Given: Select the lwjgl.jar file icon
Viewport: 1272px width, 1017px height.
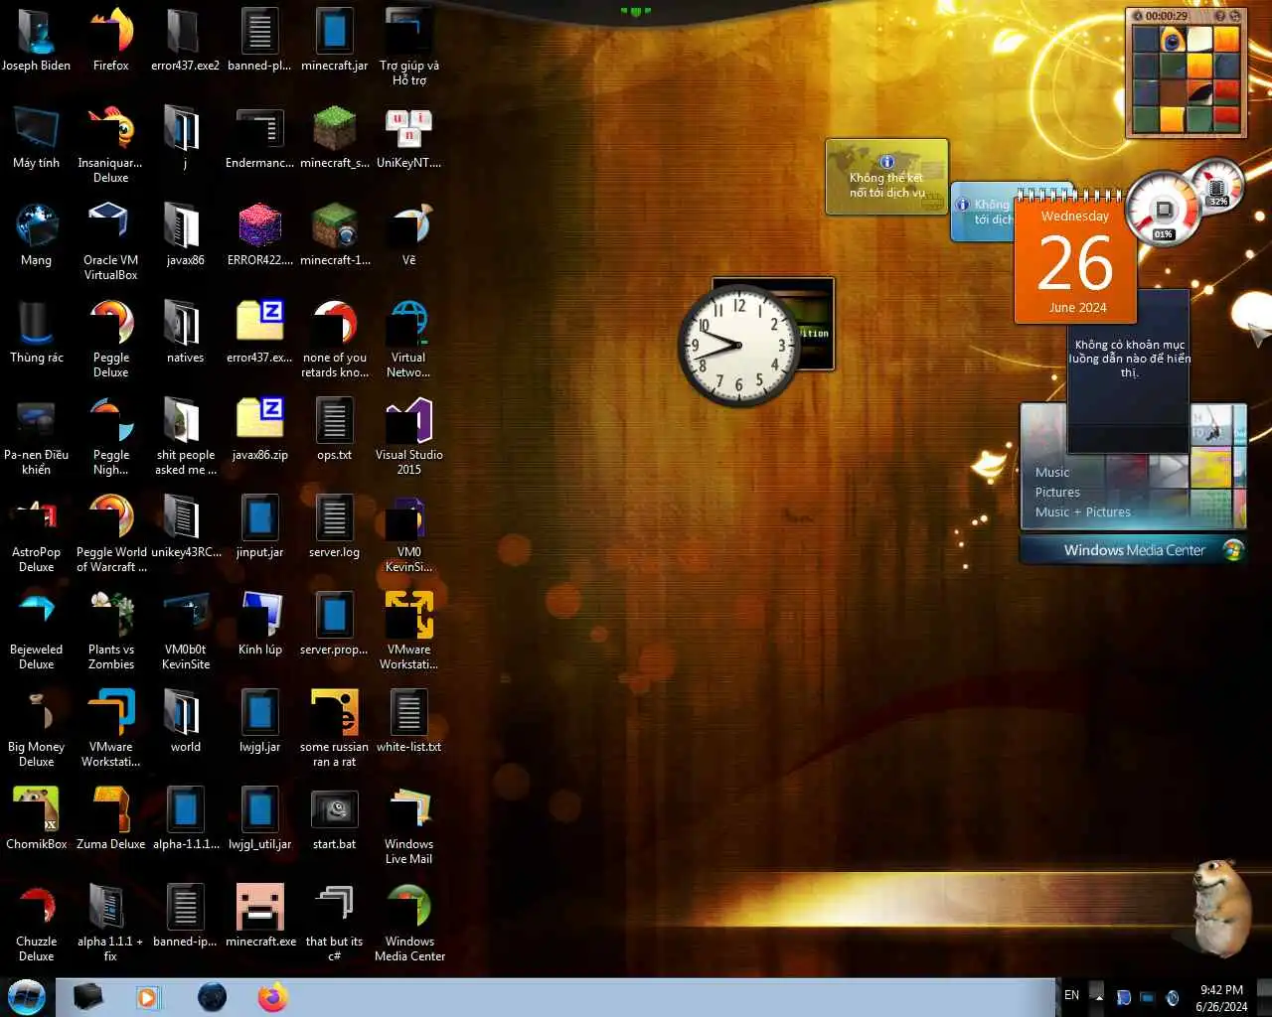Looking at the screenshot, I should point(260,721).
